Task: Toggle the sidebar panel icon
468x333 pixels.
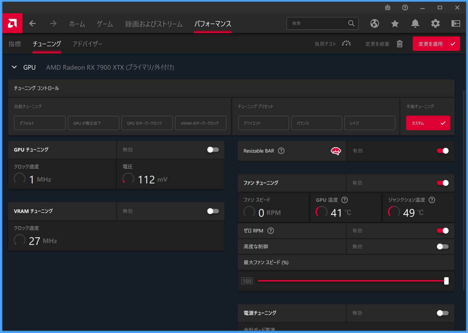Action: tap(456, 23)
